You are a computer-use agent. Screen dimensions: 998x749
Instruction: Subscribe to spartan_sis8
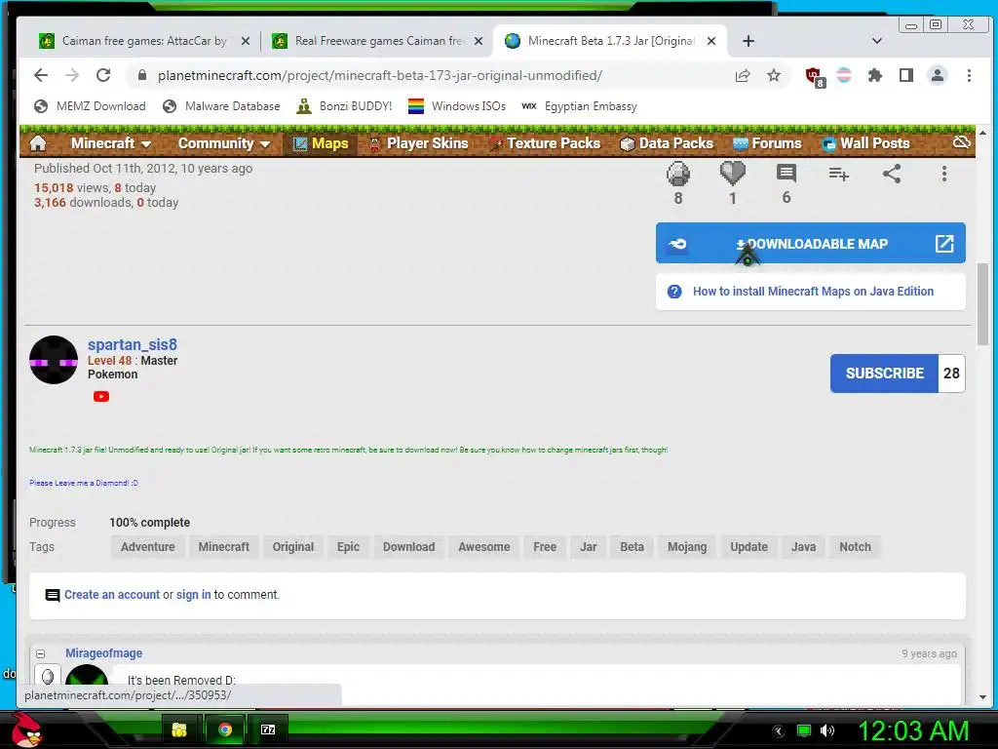coord(884,374)
